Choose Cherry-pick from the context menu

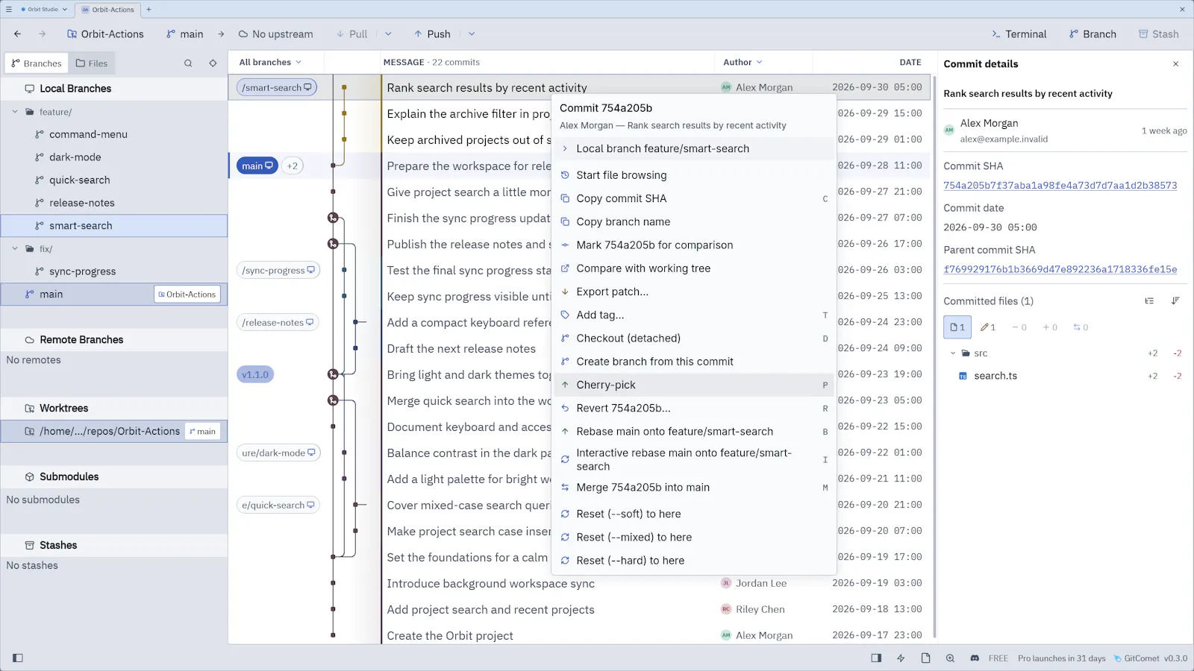694,385
